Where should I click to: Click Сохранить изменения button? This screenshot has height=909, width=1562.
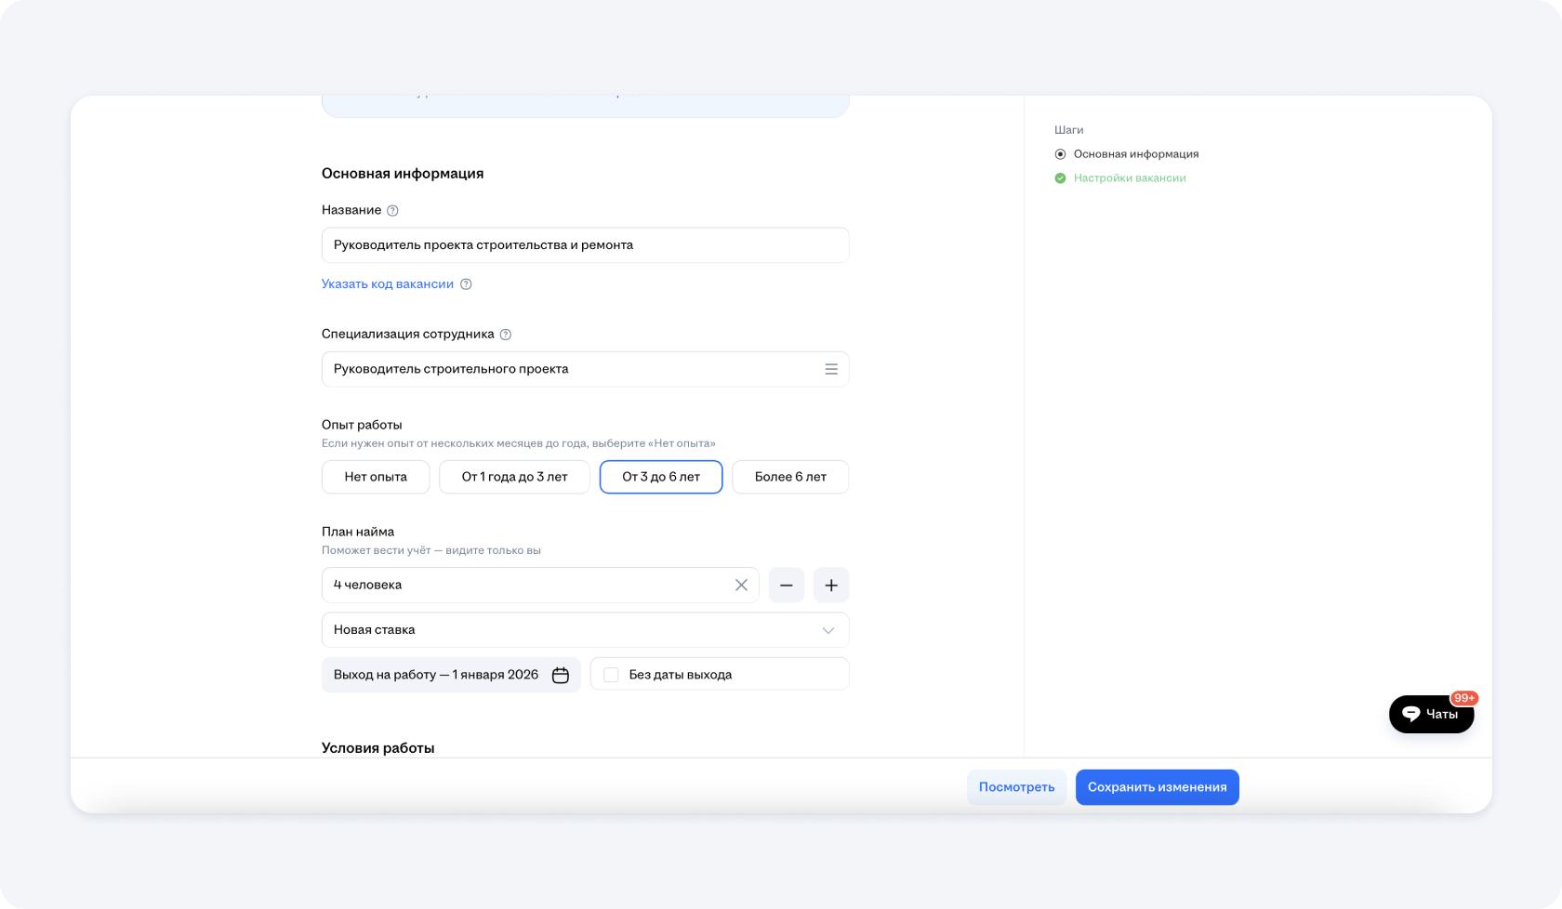(1157, 787)
